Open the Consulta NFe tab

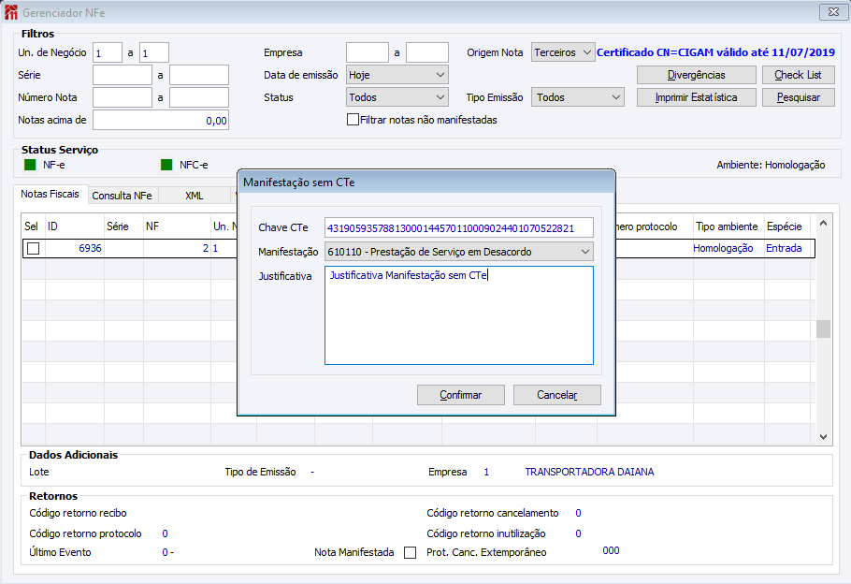(x=123, y=196)
